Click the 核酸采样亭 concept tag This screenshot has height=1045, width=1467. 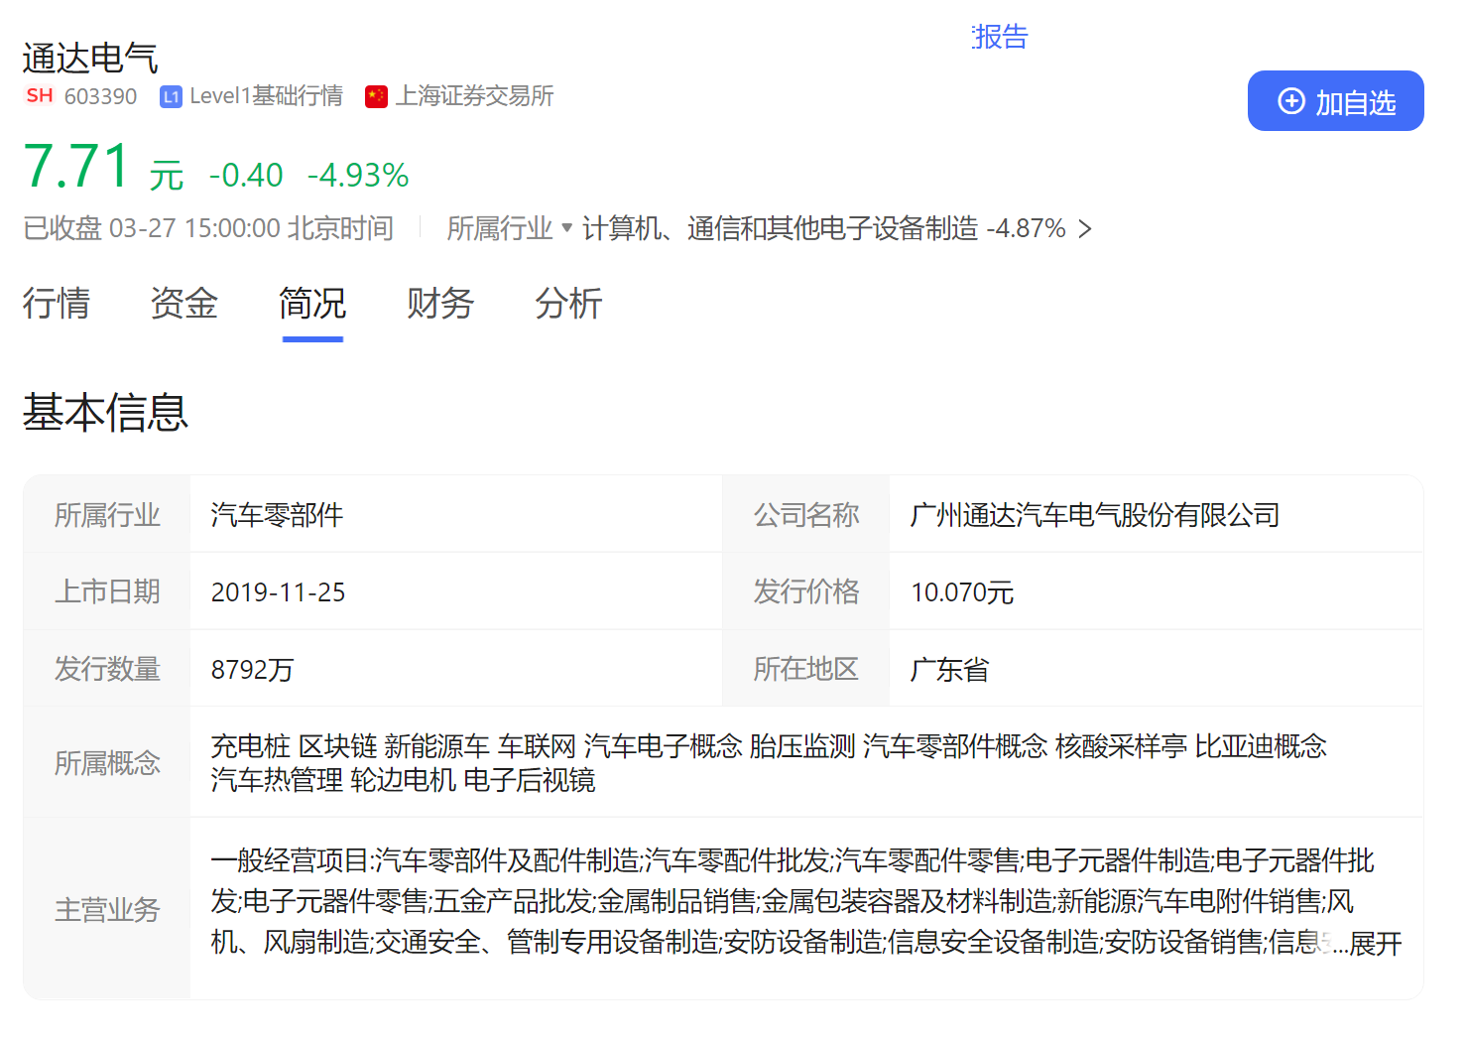tap(1121, 746)
